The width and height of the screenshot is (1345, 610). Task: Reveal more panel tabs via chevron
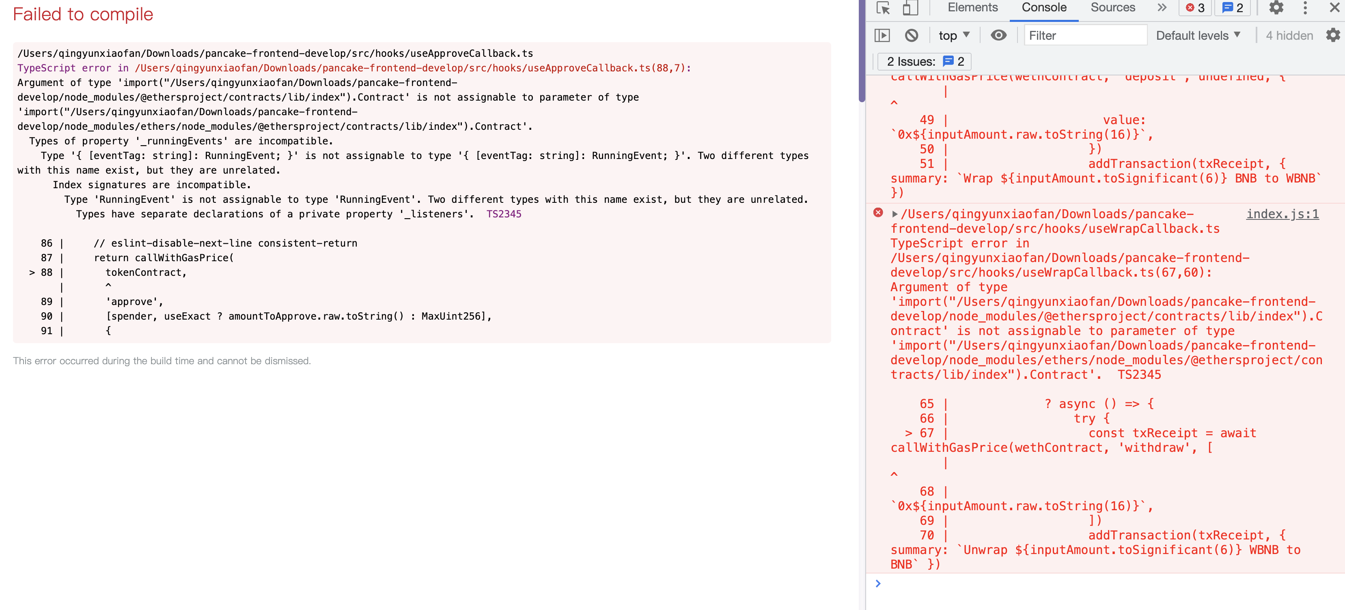click(x=1162, y=8)
